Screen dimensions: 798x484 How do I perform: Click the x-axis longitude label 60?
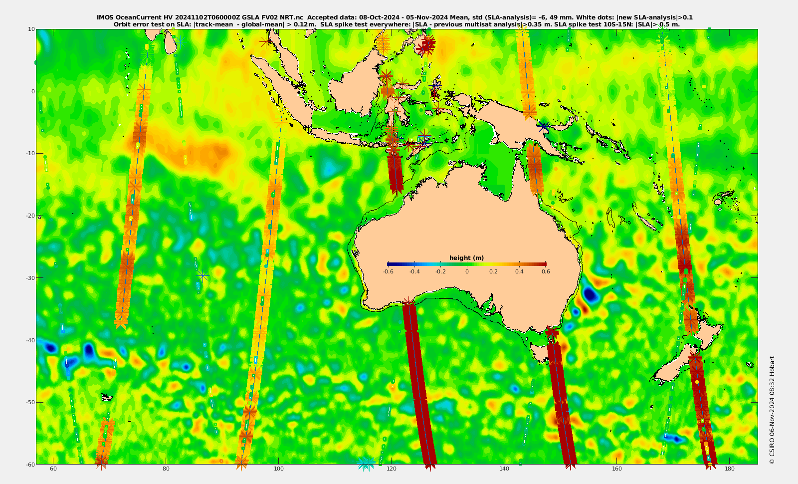[53, 469]
